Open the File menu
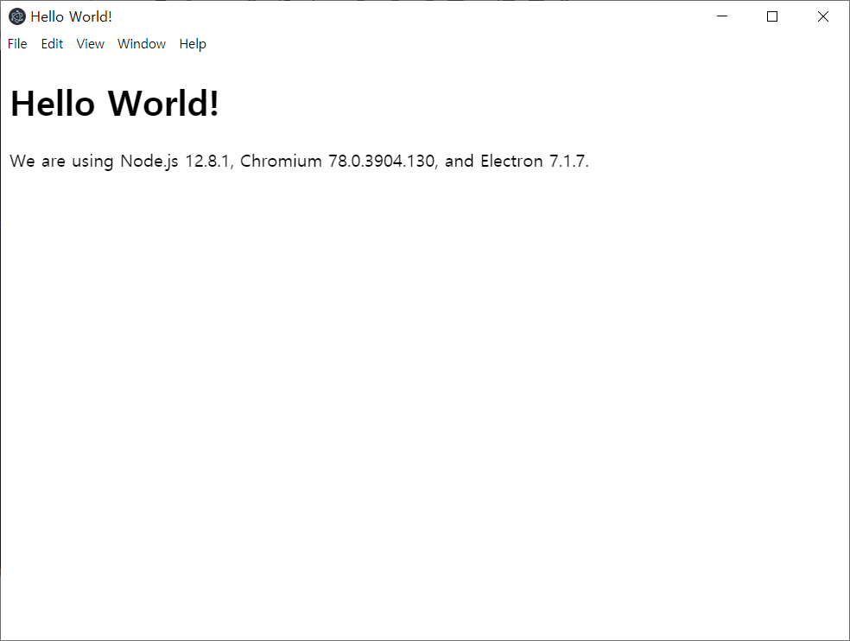850x641 pixels. (x=17, y=44)
